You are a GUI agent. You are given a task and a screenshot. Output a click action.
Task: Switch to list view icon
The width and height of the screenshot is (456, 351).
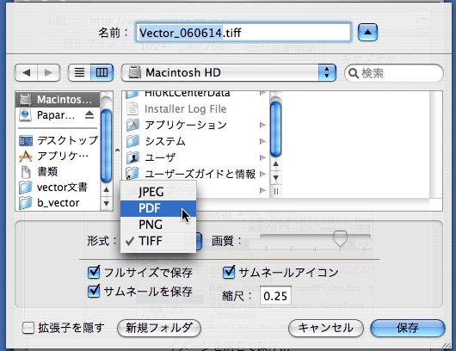79,72
